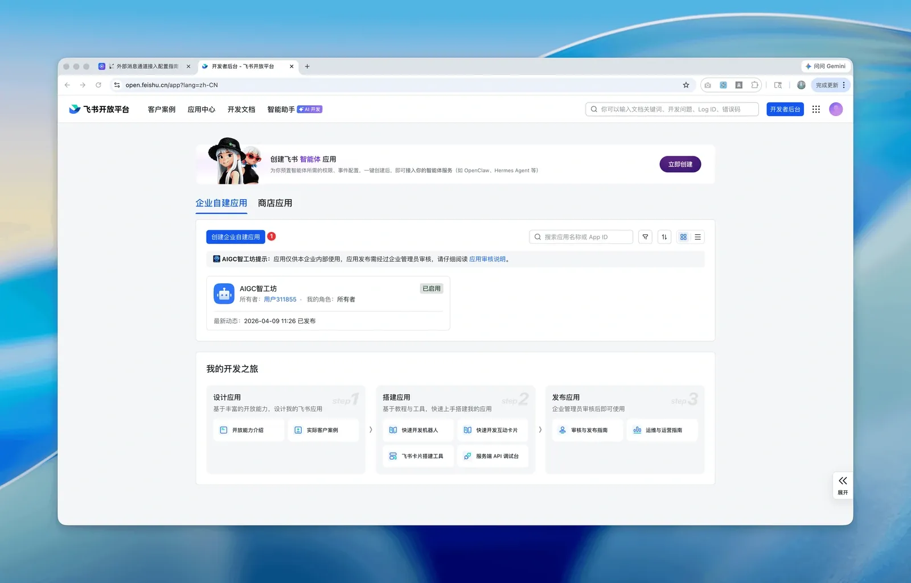Bookmark this page with the star icon

pyautogui.click(x=686, y=85)
